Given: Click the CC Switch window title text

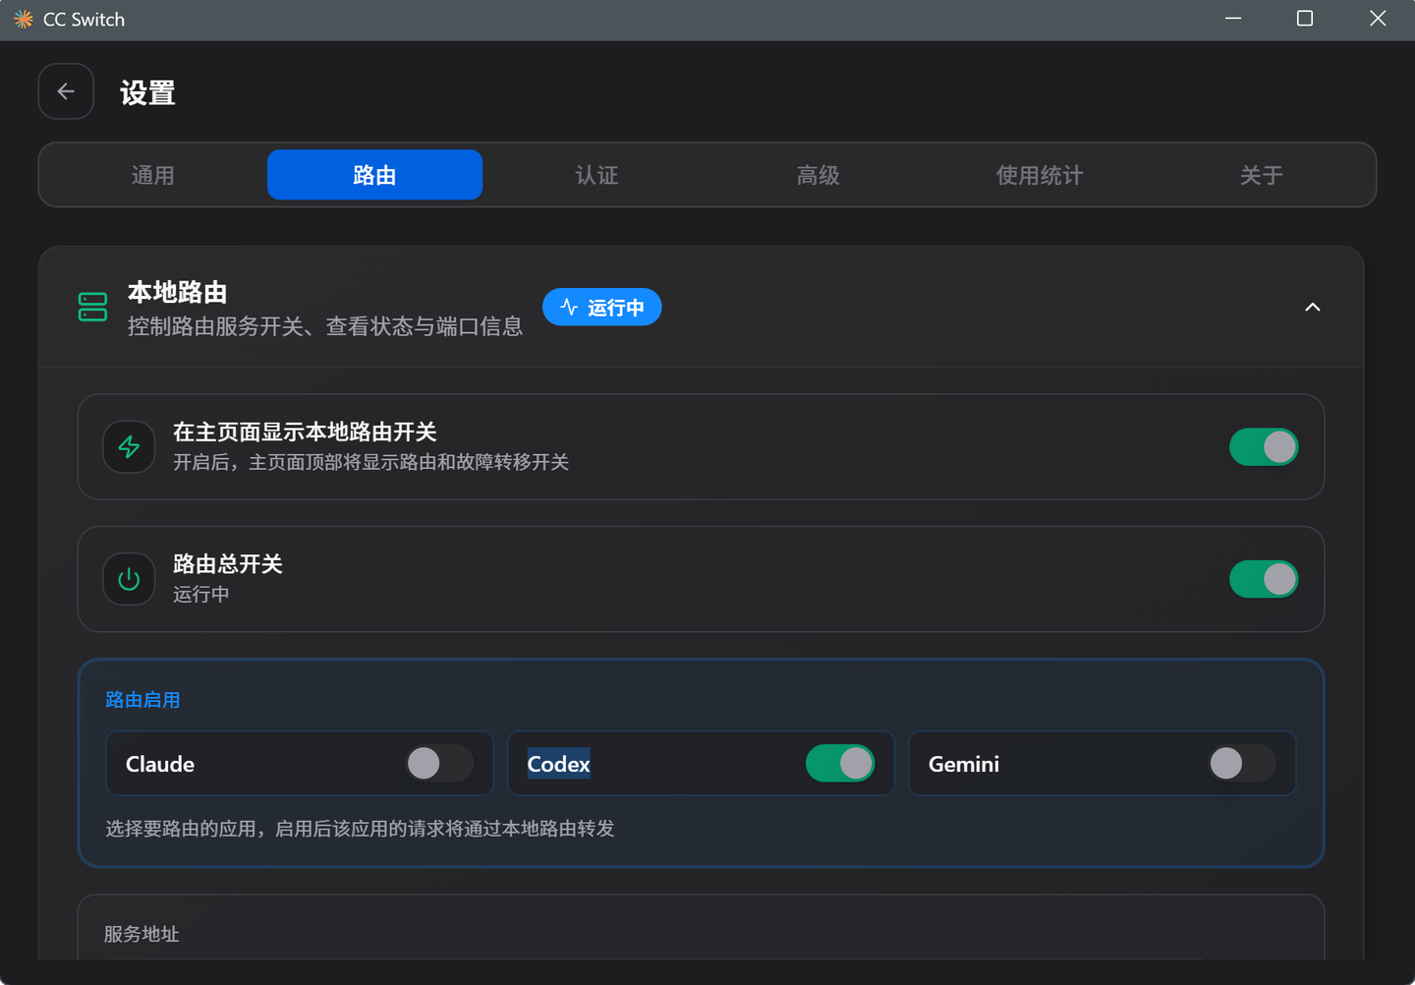Looking at the screenshot, I should 85,20.
